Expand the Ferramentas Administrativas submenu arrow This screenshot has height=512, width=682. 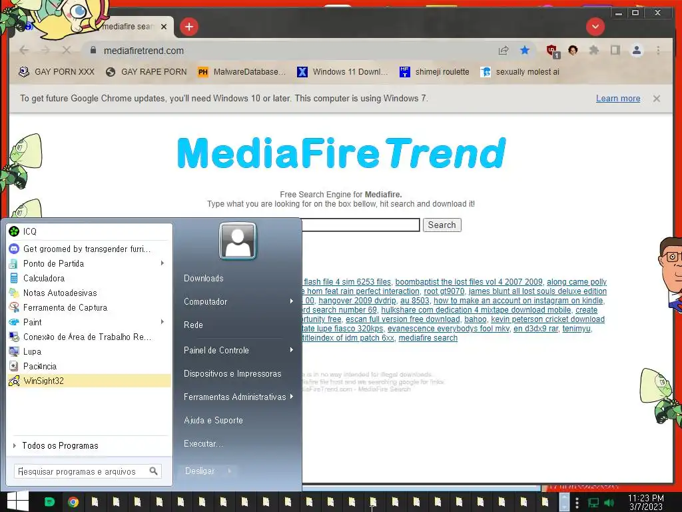click(292, 397)
